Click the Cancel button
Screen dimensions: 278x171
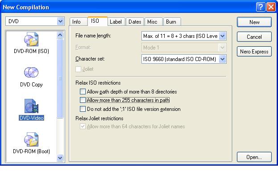point(254,37)
